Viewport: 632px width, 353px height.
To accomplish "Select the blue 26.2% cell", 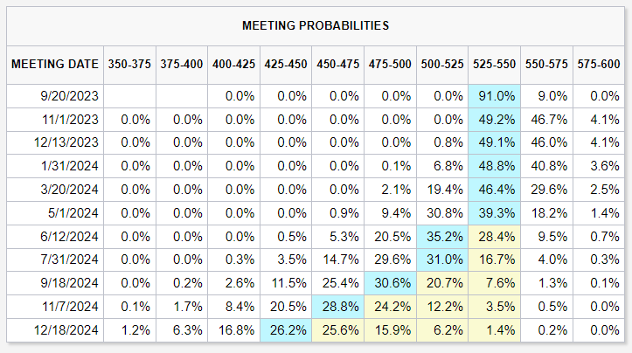I will 286,332.
